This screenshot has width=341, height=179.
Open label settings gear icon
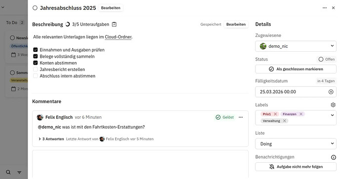pyautogui.click(x=333, y=105)
